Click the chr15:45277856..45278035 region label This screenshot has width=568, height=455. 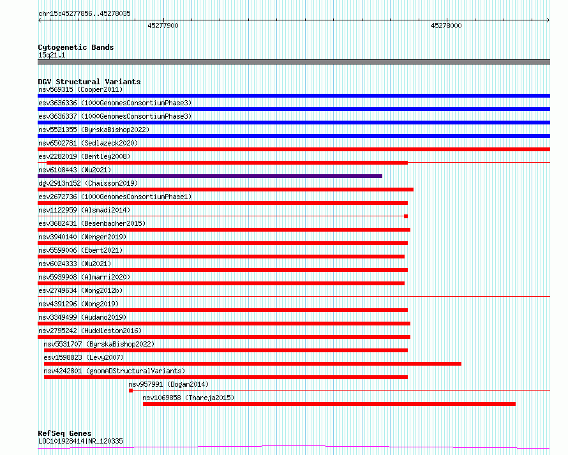pos(84,13)
